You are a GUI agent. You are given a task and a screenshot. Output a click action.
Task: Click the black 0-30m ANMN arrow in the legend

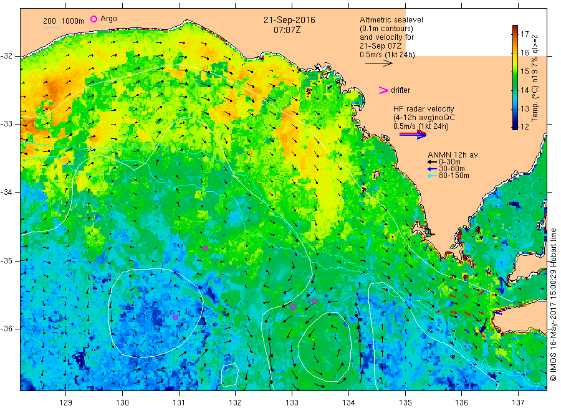(x=432, y=162)
